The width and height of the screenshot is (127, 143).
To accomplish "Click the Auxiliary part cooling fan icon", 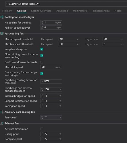I will point(2,112).
